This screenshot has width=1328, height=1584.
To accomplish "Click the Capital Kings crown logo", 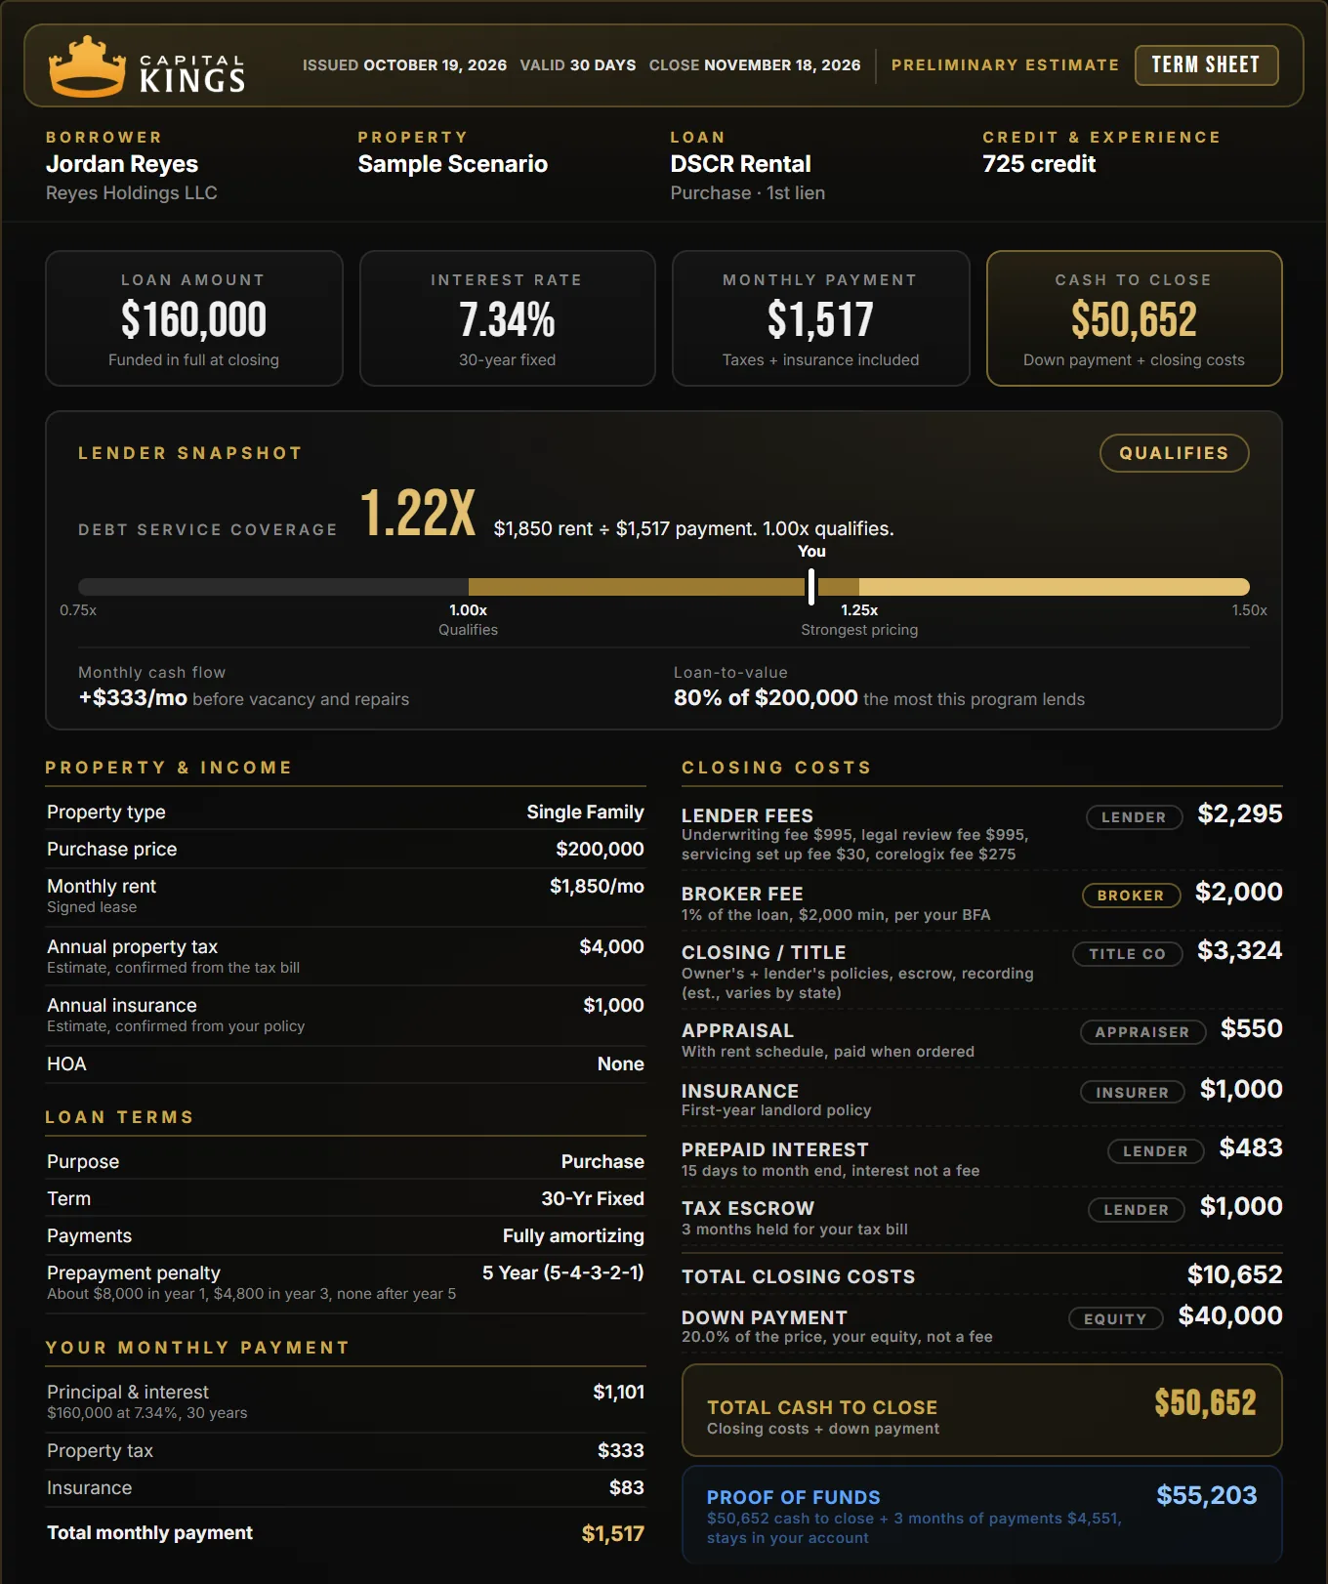I will [88, 66].
